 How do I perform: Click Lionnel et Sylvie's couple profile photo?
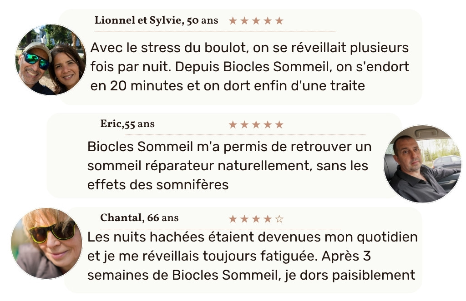click(50, 60)
